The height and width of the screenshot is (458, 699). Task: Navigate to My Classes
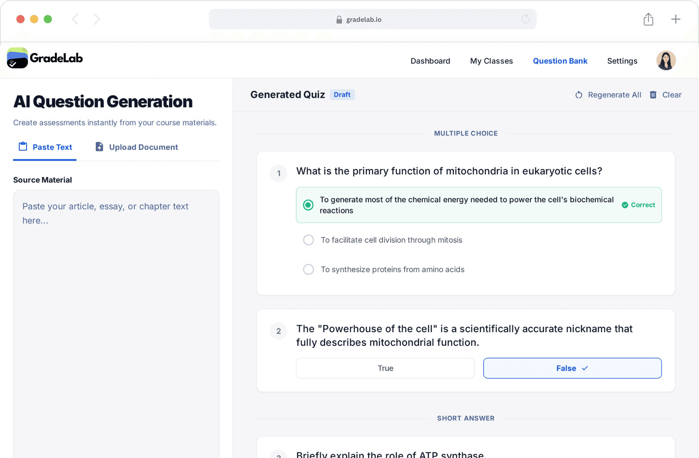tap(491, 61)
